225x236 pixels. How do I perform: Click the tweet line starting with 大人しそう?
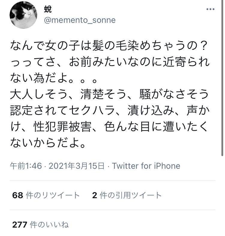coord(109,94)
